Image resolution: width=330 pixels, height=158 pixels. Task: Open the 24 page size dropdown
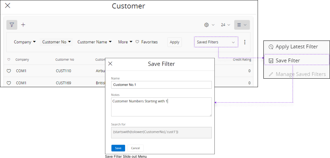pos(225,25)
